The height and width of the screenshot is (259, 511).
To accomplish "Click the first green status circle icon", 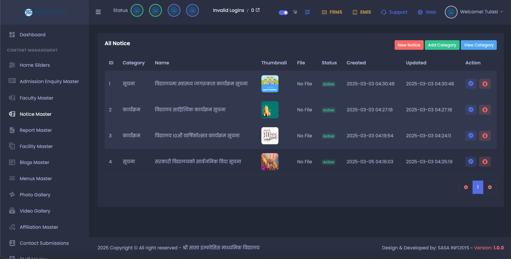I will click(137, 10).
